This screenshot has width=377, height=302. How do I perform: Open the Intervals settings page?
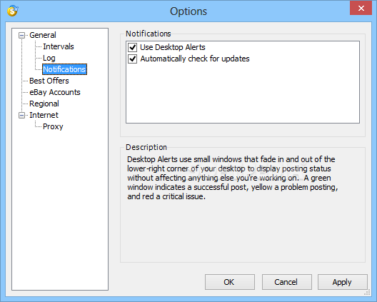coord(59,46)
